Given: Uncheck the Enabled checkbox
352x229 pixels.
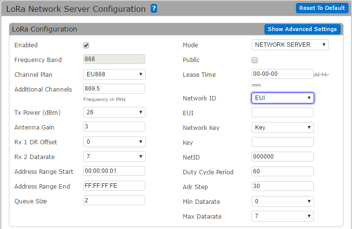Looking at the screenshot, I should point(86,45).
